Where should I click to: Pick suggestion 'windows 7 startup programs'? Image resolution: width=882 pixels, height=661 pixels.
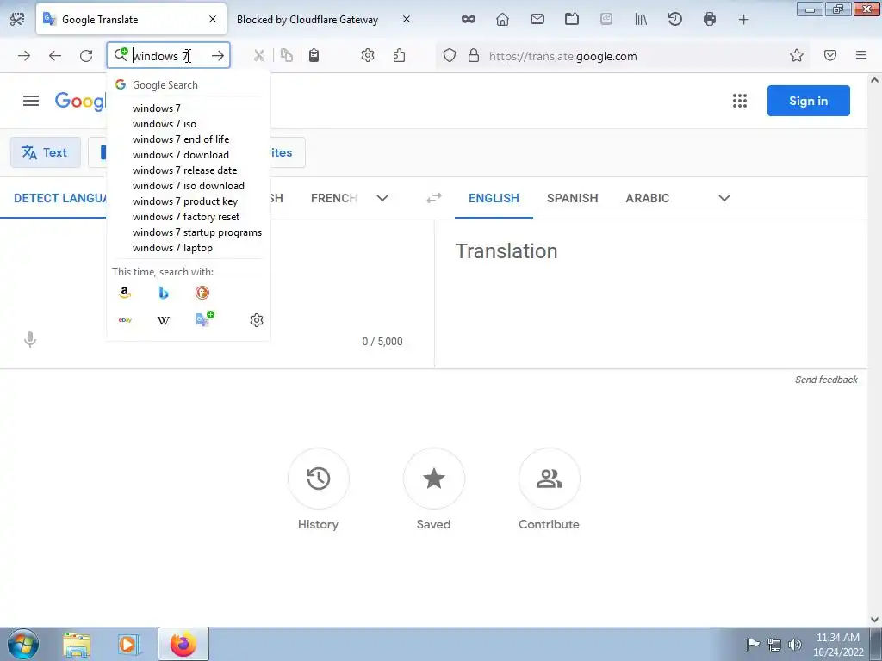pyautogui.click(x=189, y=232)
